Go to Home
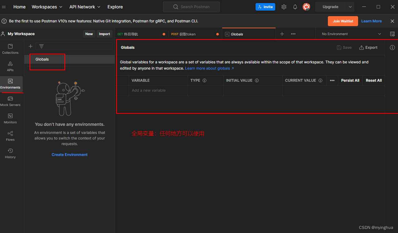398x233 pixels. [19, 7]
